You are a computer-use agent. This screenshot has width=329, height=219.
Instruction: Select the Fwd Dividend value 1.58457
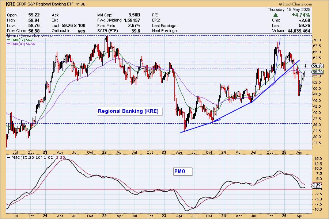tap(132, 20)
